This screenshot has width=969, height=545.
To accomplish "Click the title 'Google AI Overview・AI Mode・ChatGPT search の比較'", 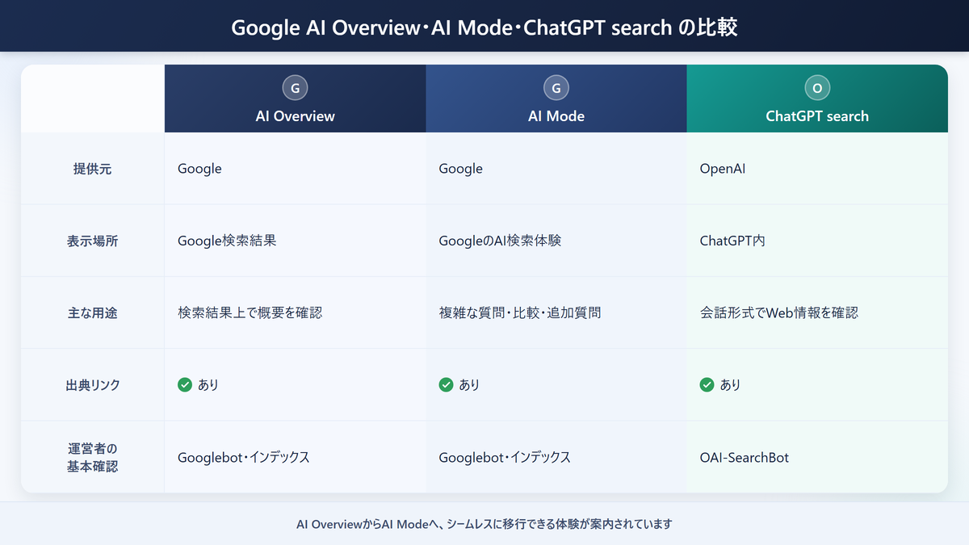I will (x=484, y=27).
